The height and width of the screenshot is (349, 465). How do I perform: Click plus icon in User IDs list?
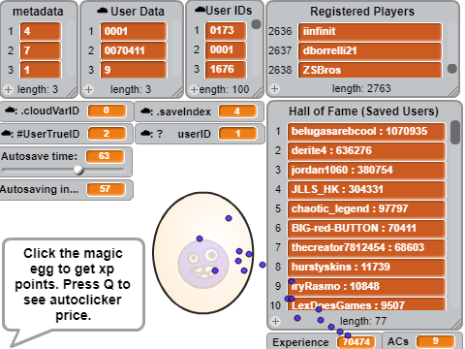pos(194,89)
